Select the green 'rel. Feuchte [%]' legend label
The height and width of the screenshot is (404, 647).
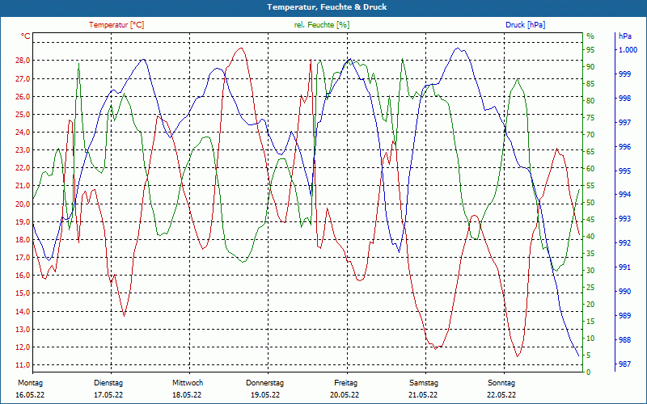pyautogui.click(x=321, y=25)
